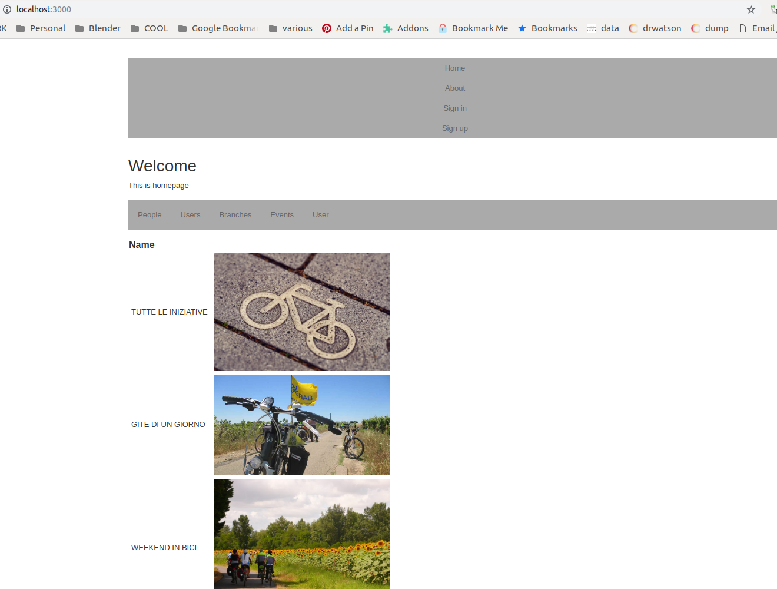Click the Welcome heading
The width and height of the screenshot is (777, 589).
click(162, 166)
